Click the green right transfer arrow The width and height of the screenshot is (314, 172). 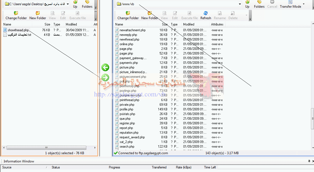105,78
